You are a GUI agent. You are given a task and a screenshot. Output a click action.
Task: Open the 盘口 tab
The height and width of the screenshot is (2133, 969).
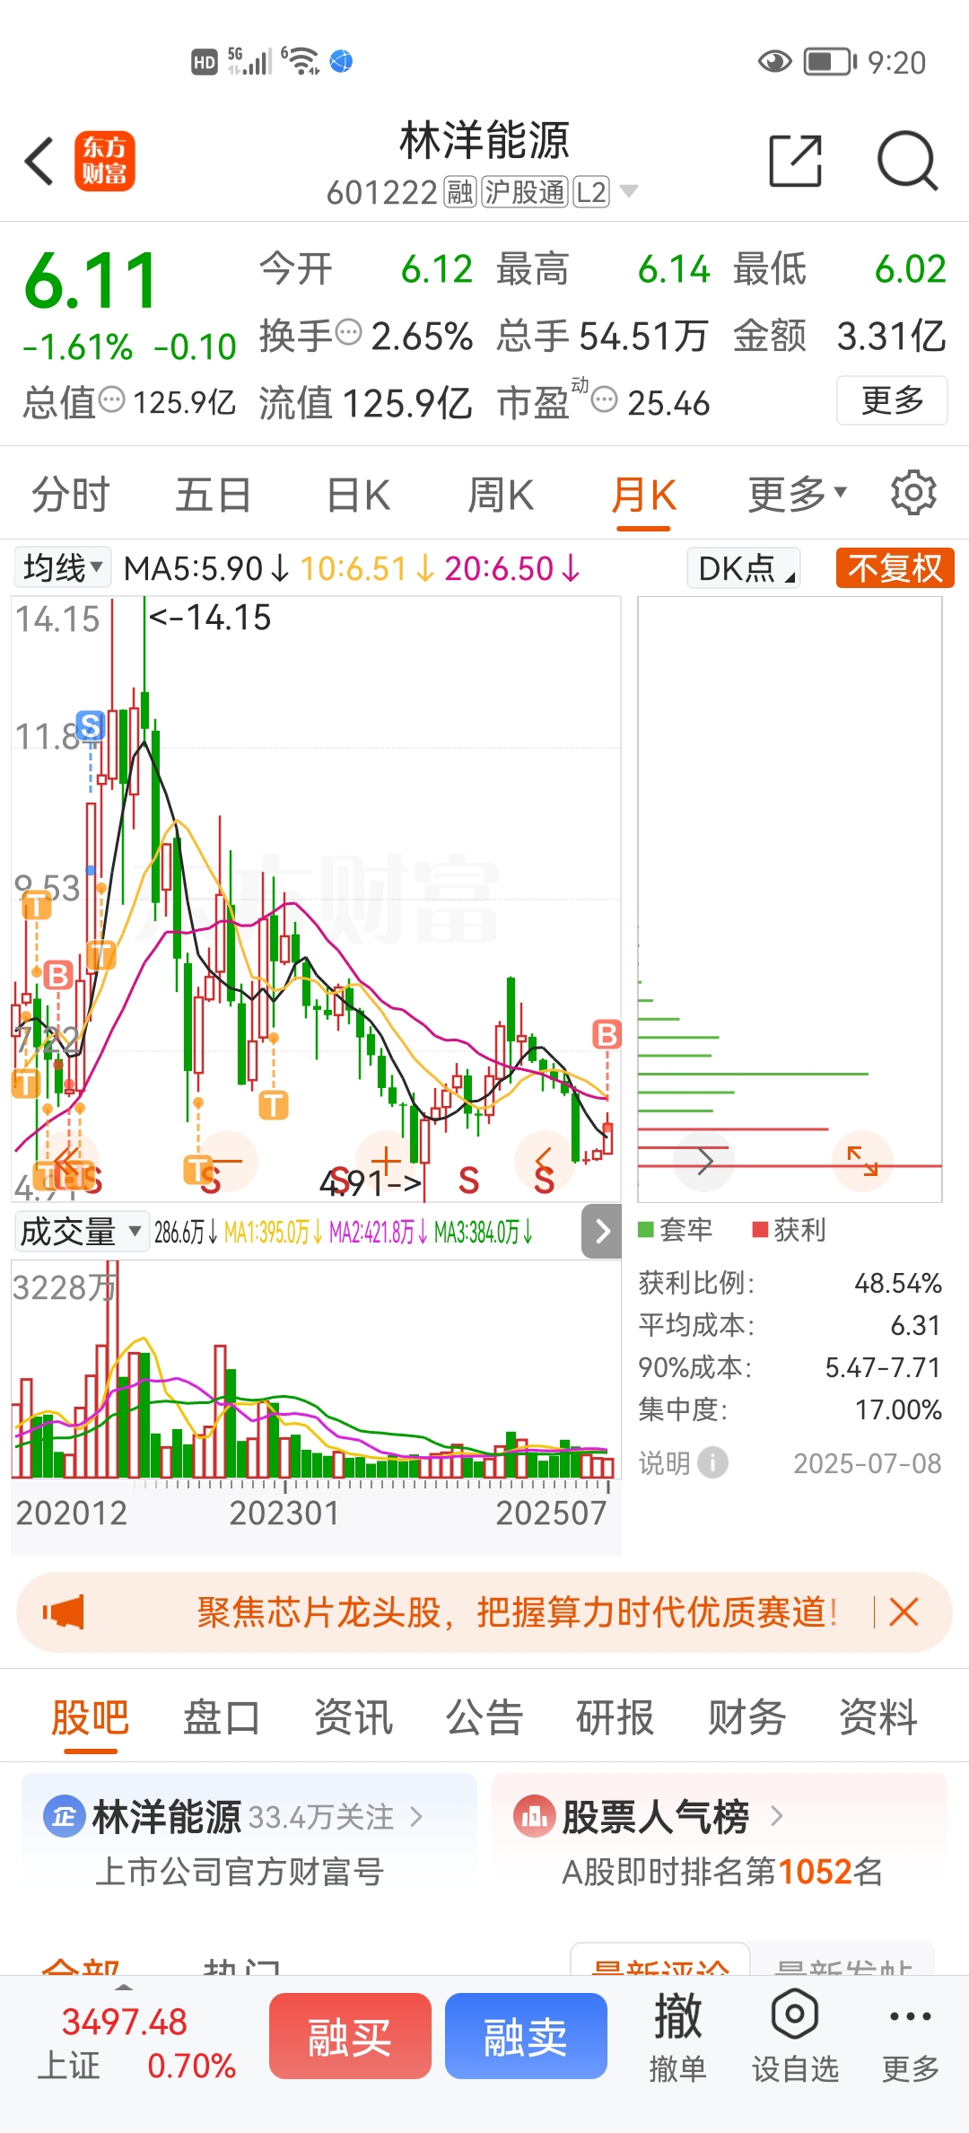tap(222, 1717)
